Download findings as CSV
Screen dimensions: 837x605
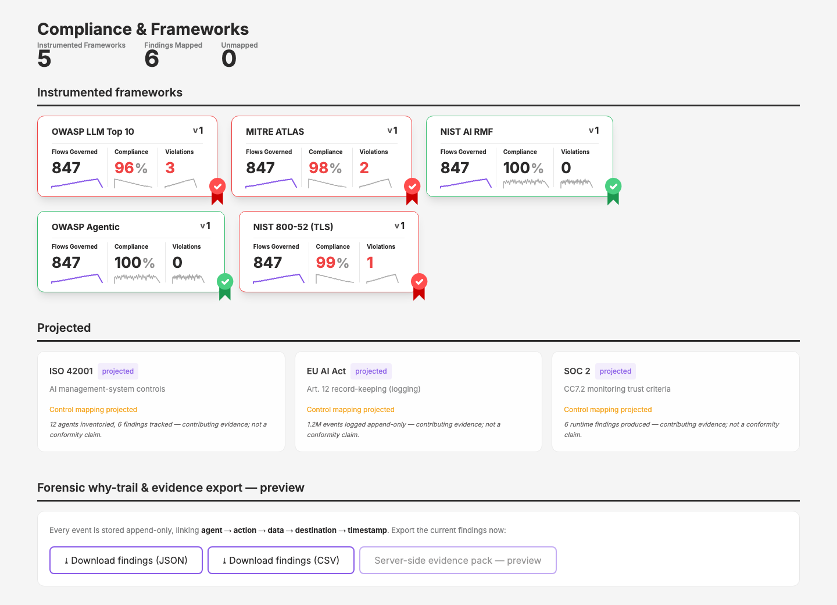pyautogui.click(x=281, y=560)
